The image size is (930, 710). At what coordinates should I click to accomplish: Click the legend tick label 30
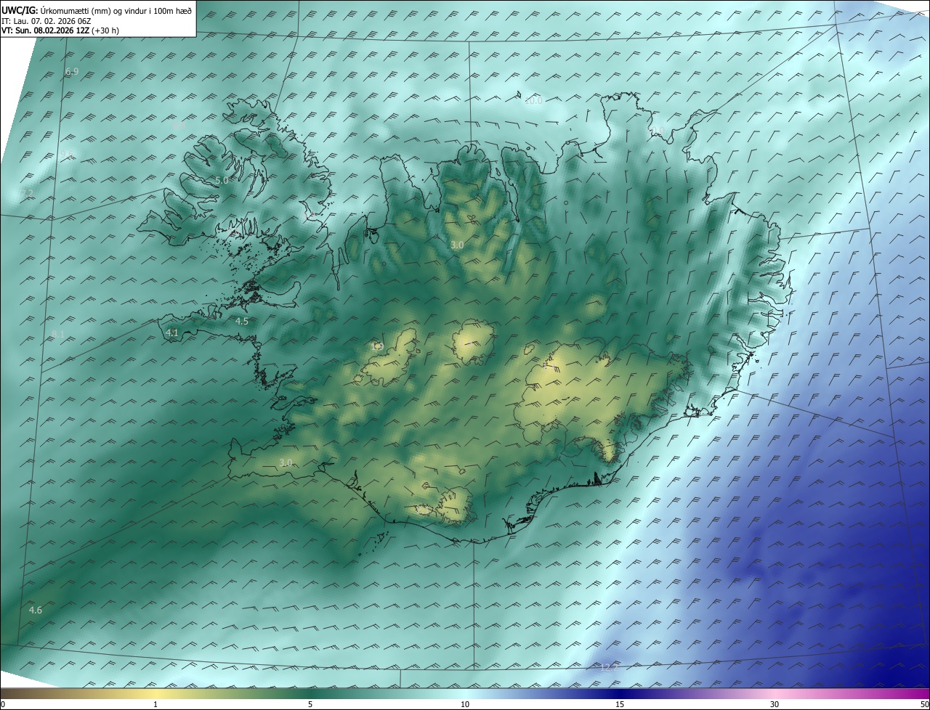pyautogui.click(x=775, y=704)
